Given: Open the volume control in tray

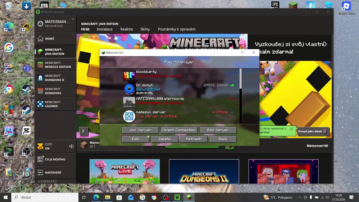Looking at the screenshot, I should click(x=328, y=198).
